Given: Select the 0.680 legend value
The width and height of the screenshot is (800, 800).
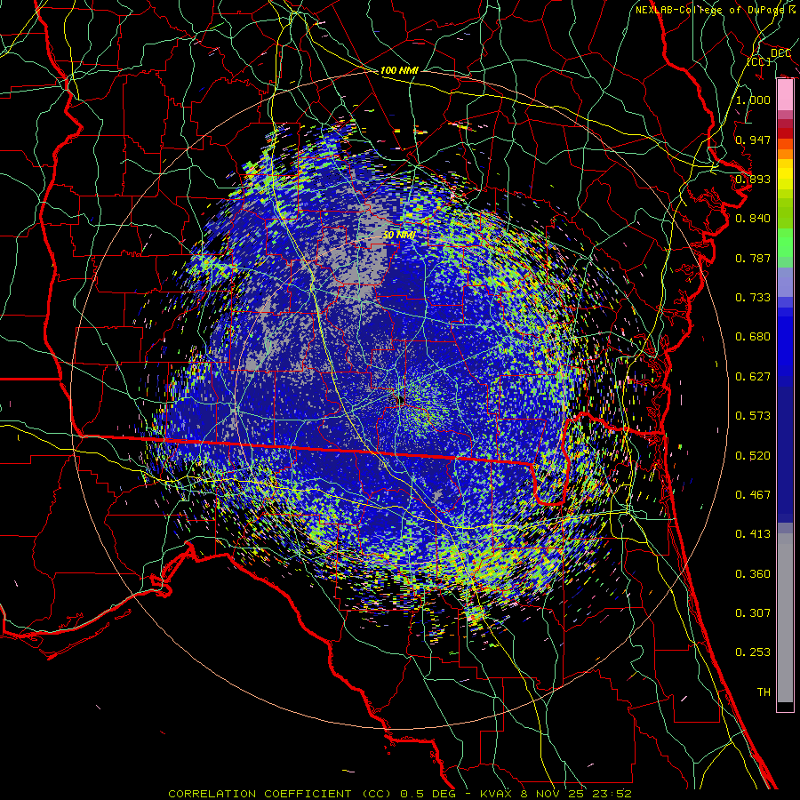Looking at the screenshot, I should (x=753, y=337).
